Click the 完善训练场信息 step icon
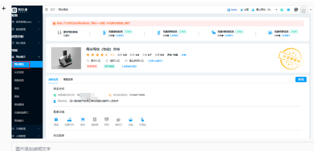 pos(213,33)
